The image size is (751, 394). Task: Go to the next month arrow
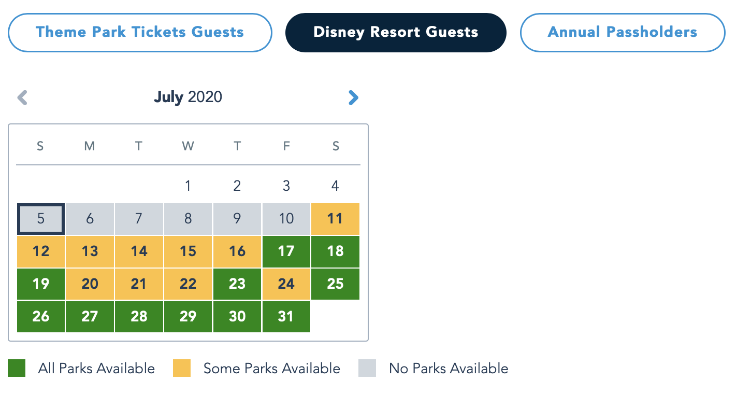pos(353,97)
